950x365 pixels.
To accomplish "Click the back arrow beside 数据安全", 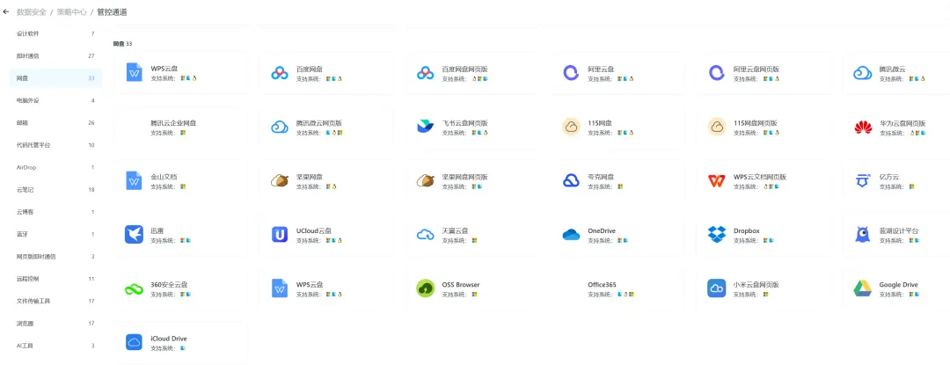I will 6,12.
